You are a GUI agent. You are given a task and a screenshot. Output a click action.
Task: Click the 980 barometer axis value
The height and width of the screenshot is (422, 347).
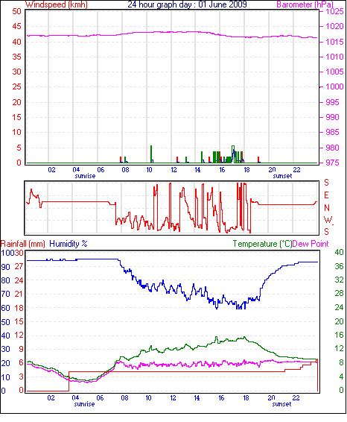pos(333,148)
